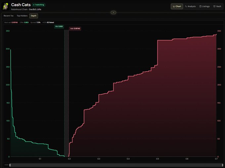Click the 0.2 price axis label
This screenshot has width=225, height=168.
point(69,159)
